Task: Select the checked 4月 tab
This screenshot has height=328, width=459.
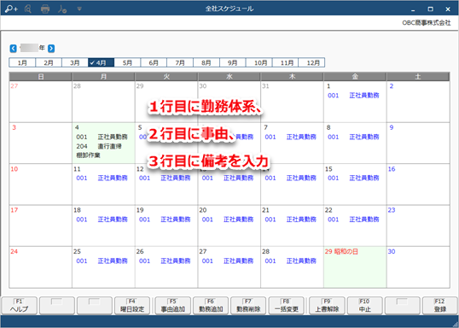Action: 101,62
